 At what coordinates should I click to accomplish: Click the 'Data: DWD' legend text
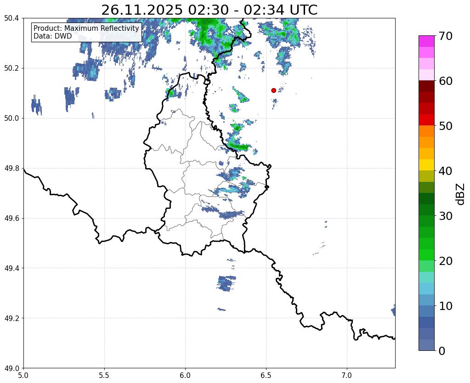point(53,36)
